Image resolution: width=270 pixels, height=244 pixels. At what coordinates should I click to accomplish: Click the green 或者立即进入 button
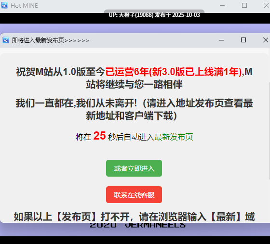[x=134, y=168]
